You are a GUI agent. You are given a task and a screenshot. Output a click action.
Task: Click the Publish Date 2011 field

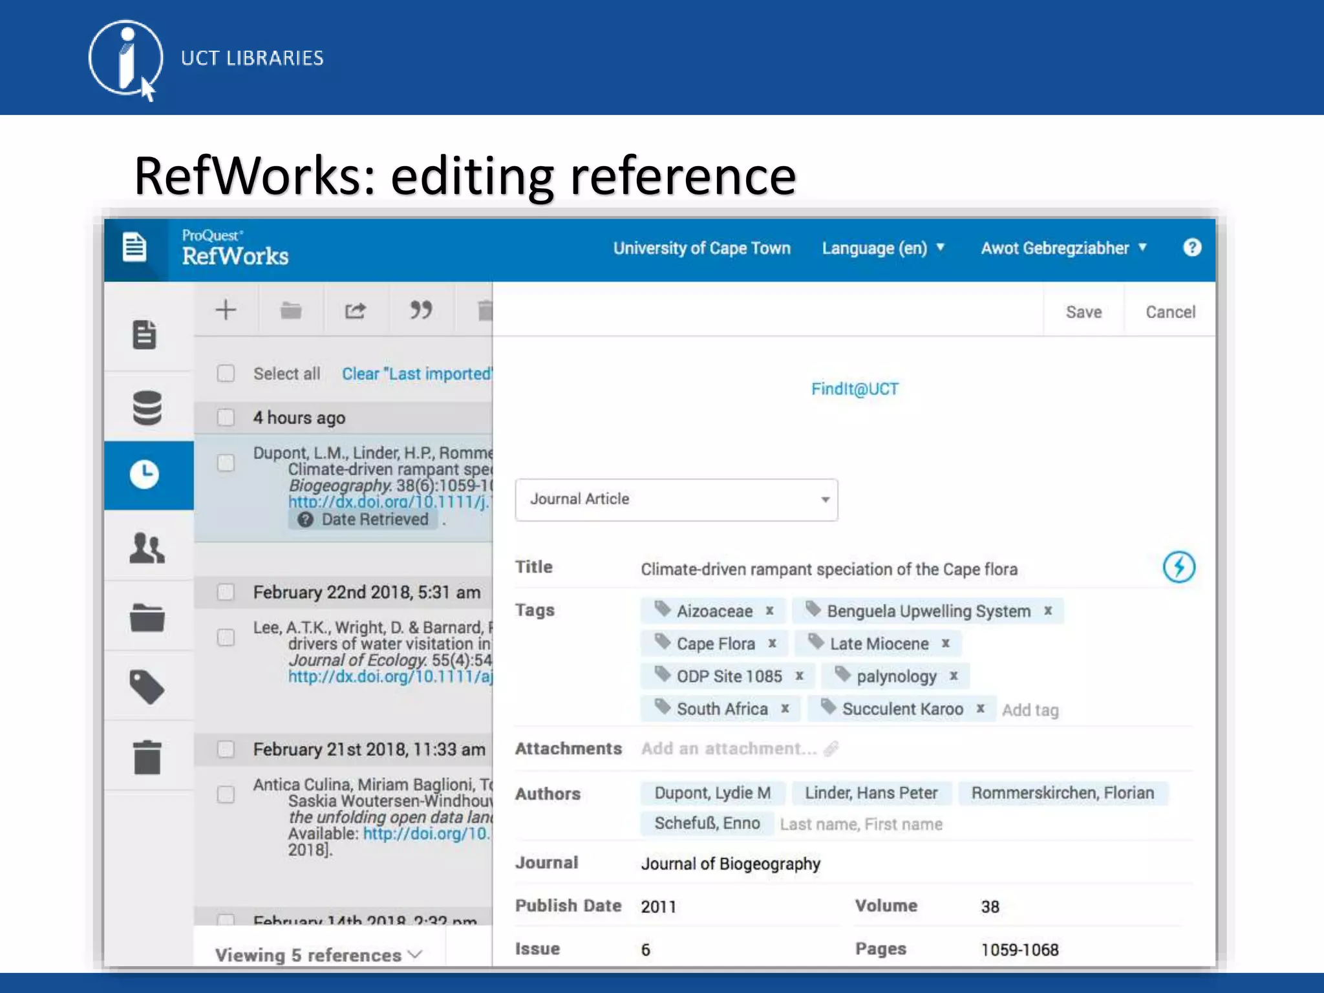pyautogui.click(x=658, y=907)
